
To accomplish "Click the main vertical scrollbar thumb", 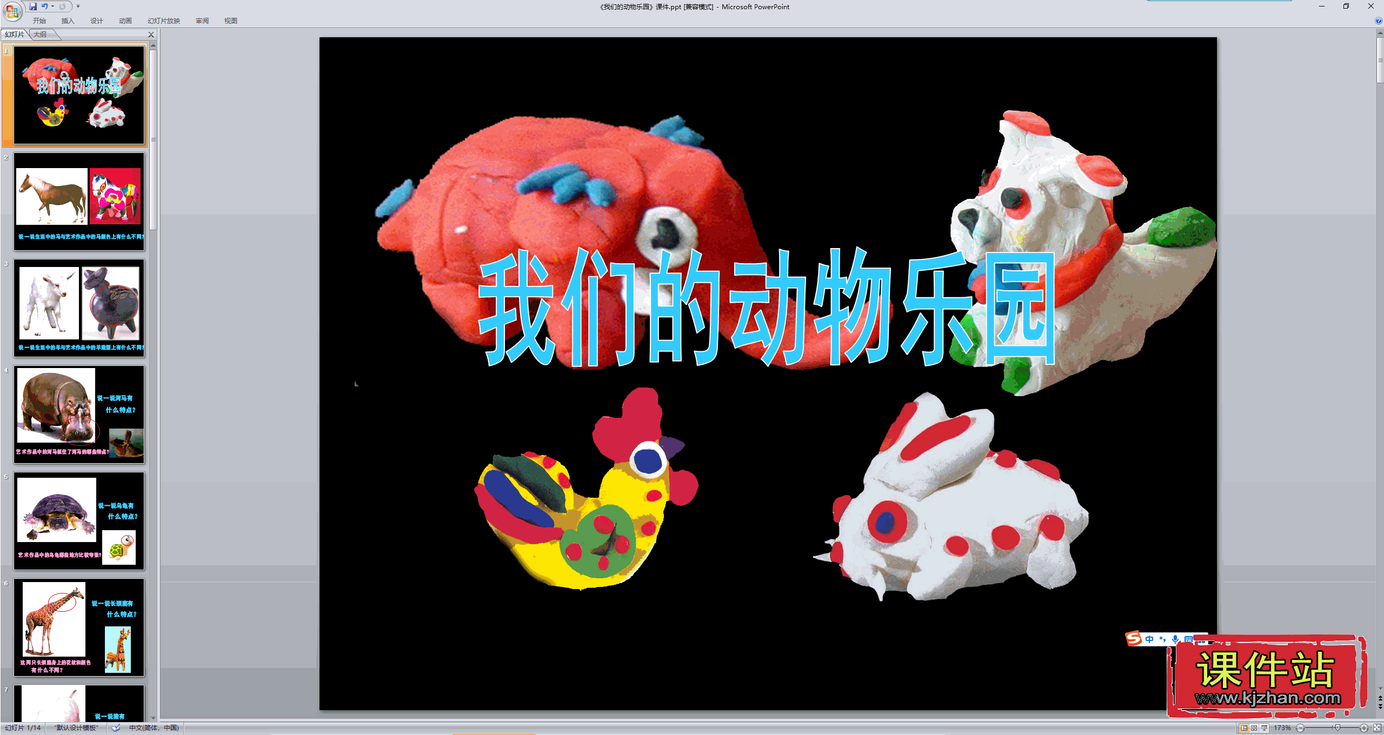I will [x=1380, y=59].
